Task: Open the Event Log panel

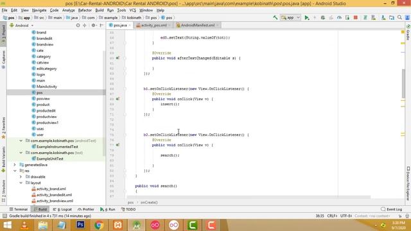Action: coord(391,209)
